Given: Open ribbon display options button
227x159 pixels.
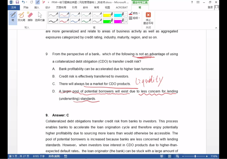Looking at the screenshot, I should 198,2.
